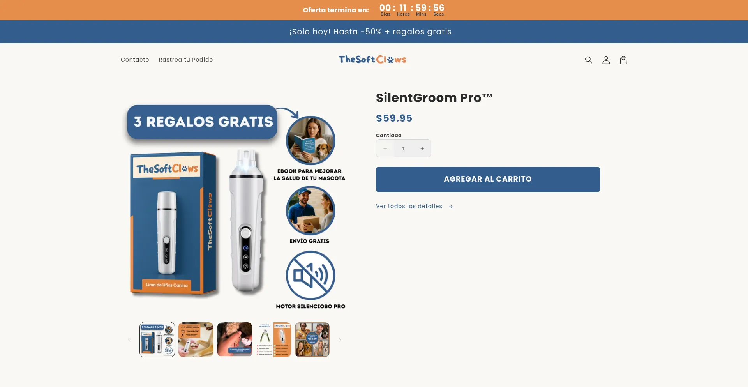748x387 pixels.
Task: Select the customer photos collage thumbnail
Action: coord(312,339)
